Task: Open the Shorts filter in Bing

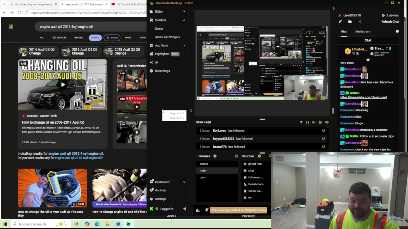Action: pos(112,38)
